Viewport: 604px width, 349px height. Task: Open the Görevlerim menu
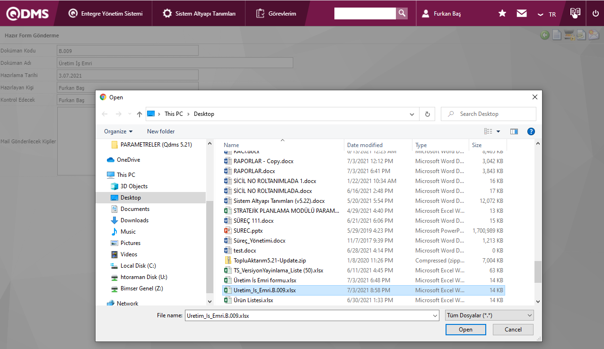[x=276, y=14]
